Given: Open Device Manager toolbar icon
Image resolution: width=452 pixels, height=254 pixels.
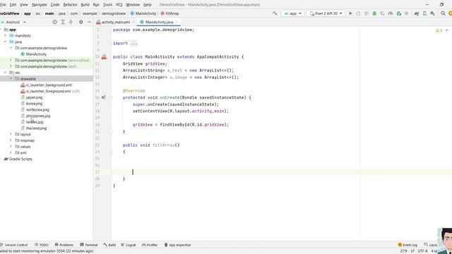Looking at the screenshot, I should [424, 13].
